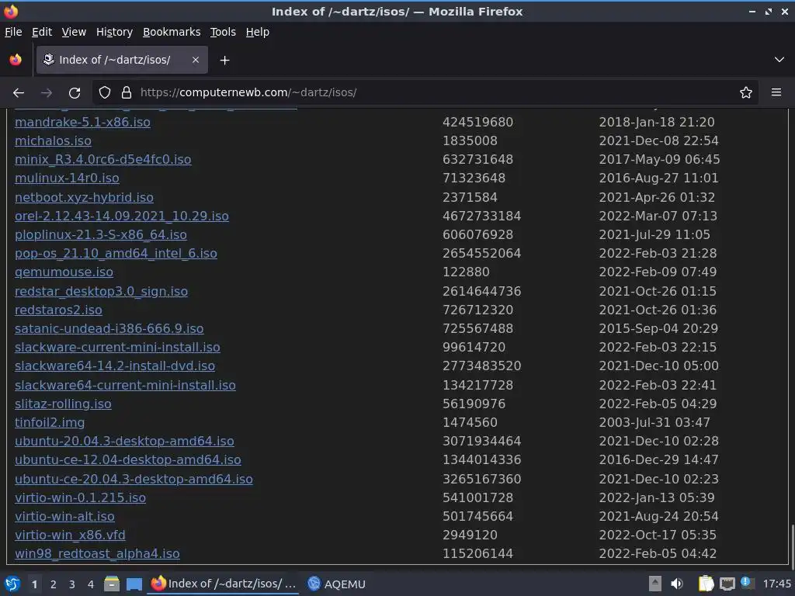
Task: Open the View menu
Action: (x=74, y=32)
